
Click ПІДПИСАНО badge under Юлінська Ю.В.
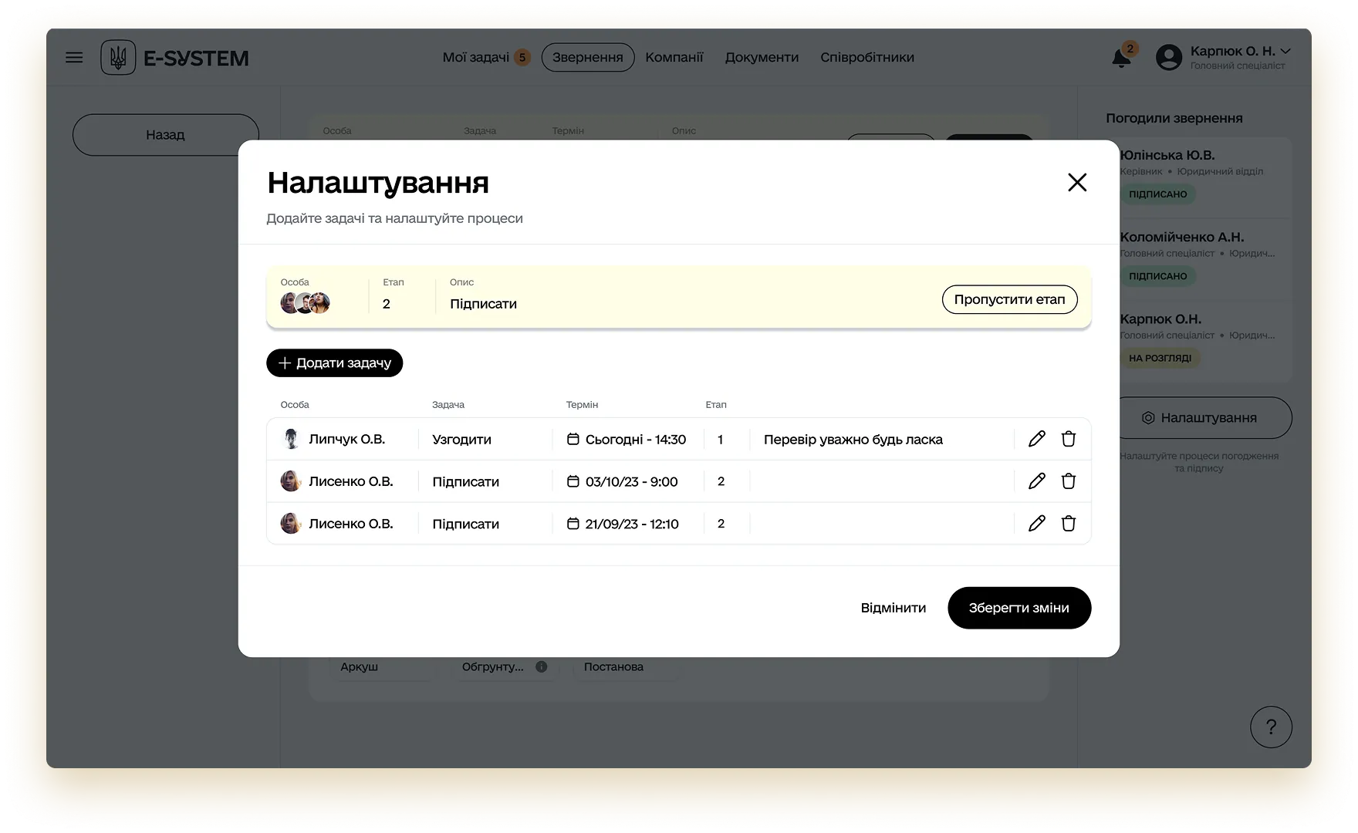tap(1157, 194)
